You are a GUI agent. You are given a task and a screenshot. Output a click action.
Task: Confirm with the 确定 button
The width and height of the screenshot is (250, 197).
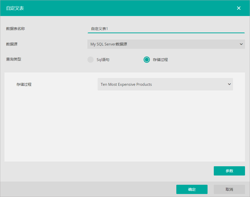tap(192, 189)
